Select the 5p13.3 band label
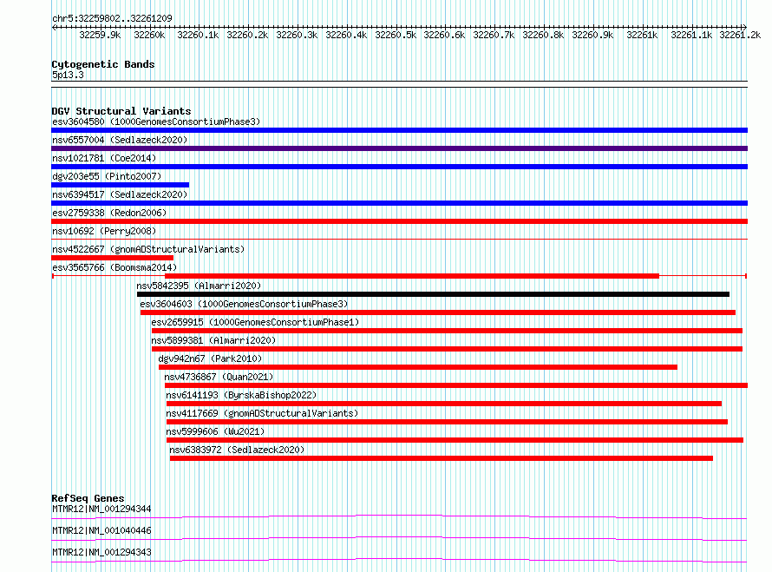This screenshot has height=572, width=772. (x=68, y=75)
